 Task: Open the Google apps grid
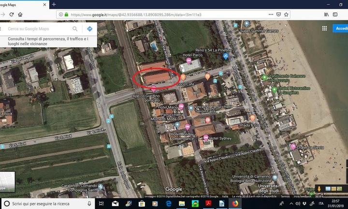(325, 29)
